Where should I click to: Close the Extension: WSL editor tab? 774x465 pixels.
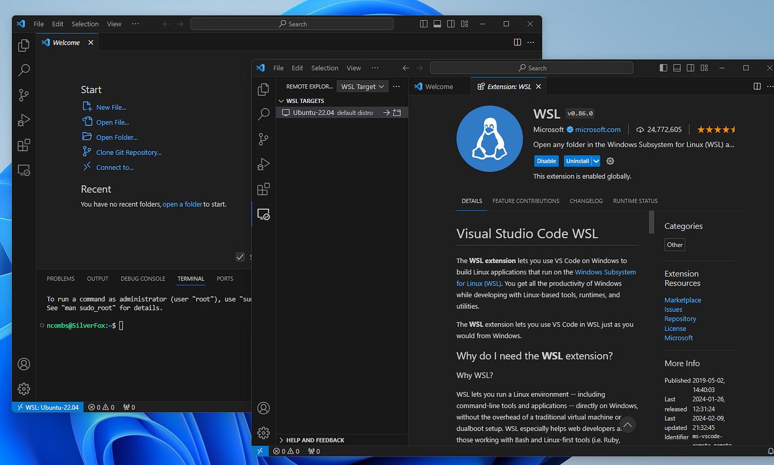[539, 87]
